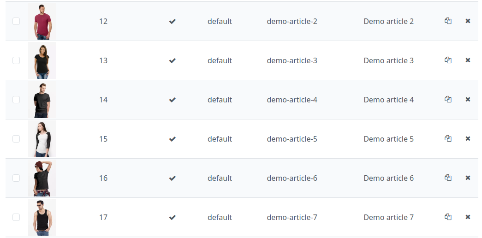Tick the checkbox for row ID 17
Image resolution: width=482 pixels, height=238 pixels.
[16, 217]
